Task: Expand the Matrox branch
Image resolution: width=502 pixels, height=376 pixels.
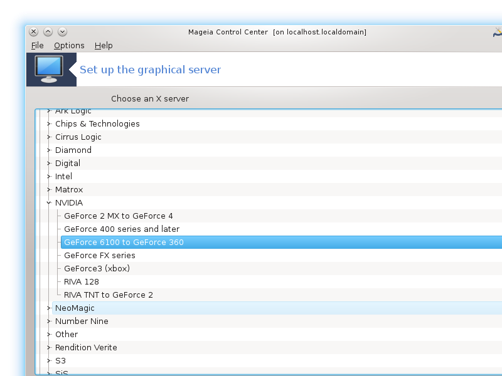Action: [x=49, y=190]
